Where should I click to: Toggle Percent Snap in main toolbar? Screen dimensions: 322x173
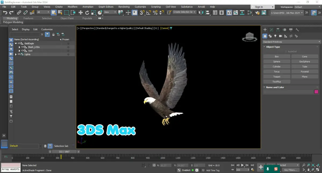click(155, 12)
